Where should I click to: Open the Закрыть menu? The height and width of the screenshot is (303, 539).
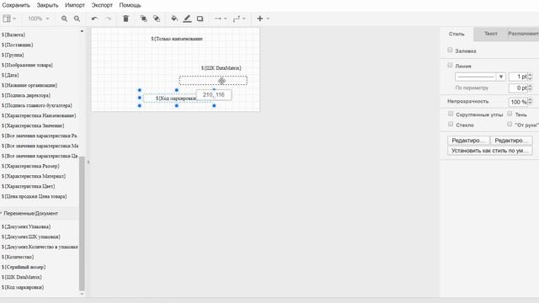point(47,5)
